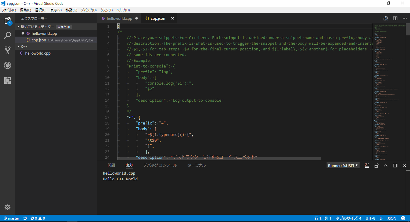Change the JSON language mode
This screenshot has height=222, width=410.
pyautogui.click(x=392, y=218)
